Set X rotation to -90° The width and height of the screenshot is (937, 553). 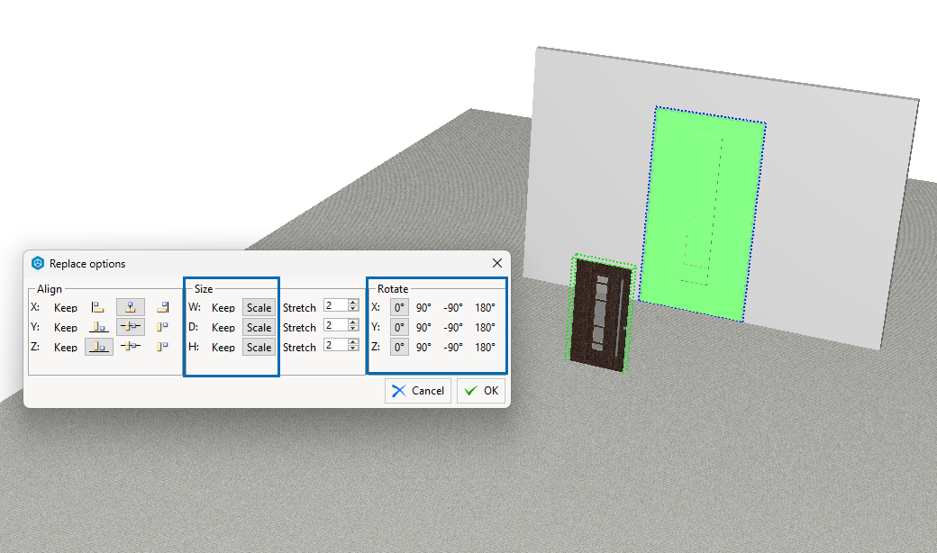tap(453, 307)
